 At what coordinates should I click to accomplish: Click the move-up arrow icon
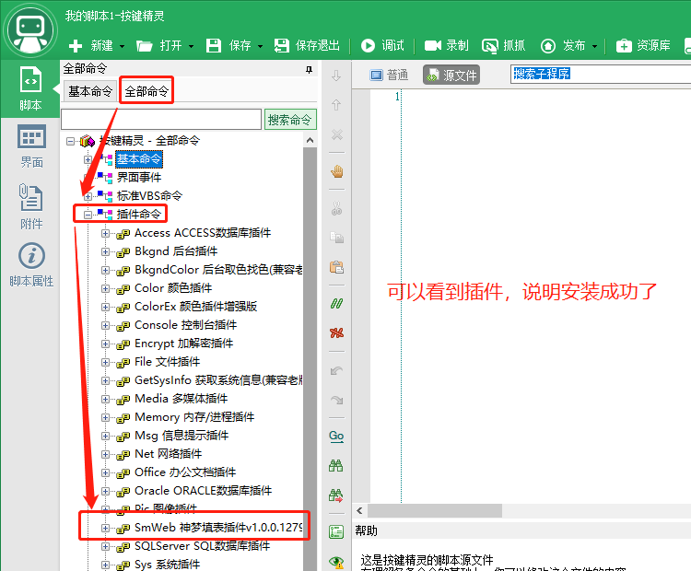click(336, 105)
